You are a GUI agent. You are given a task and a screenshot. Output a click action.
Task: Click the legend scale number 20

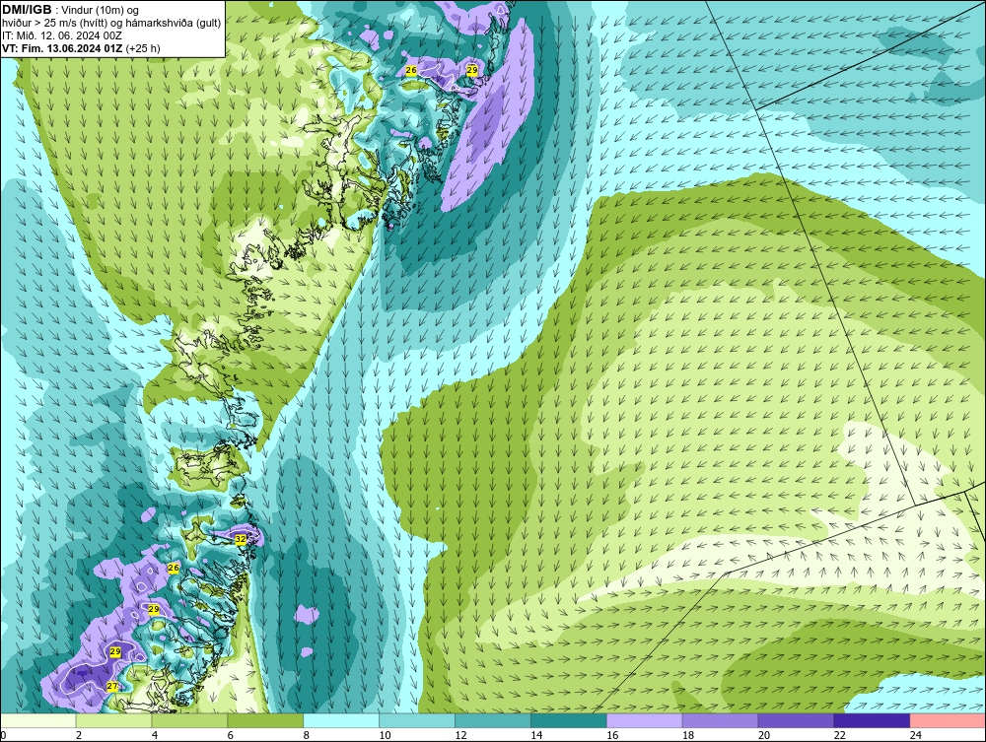(x=764, y=735)
